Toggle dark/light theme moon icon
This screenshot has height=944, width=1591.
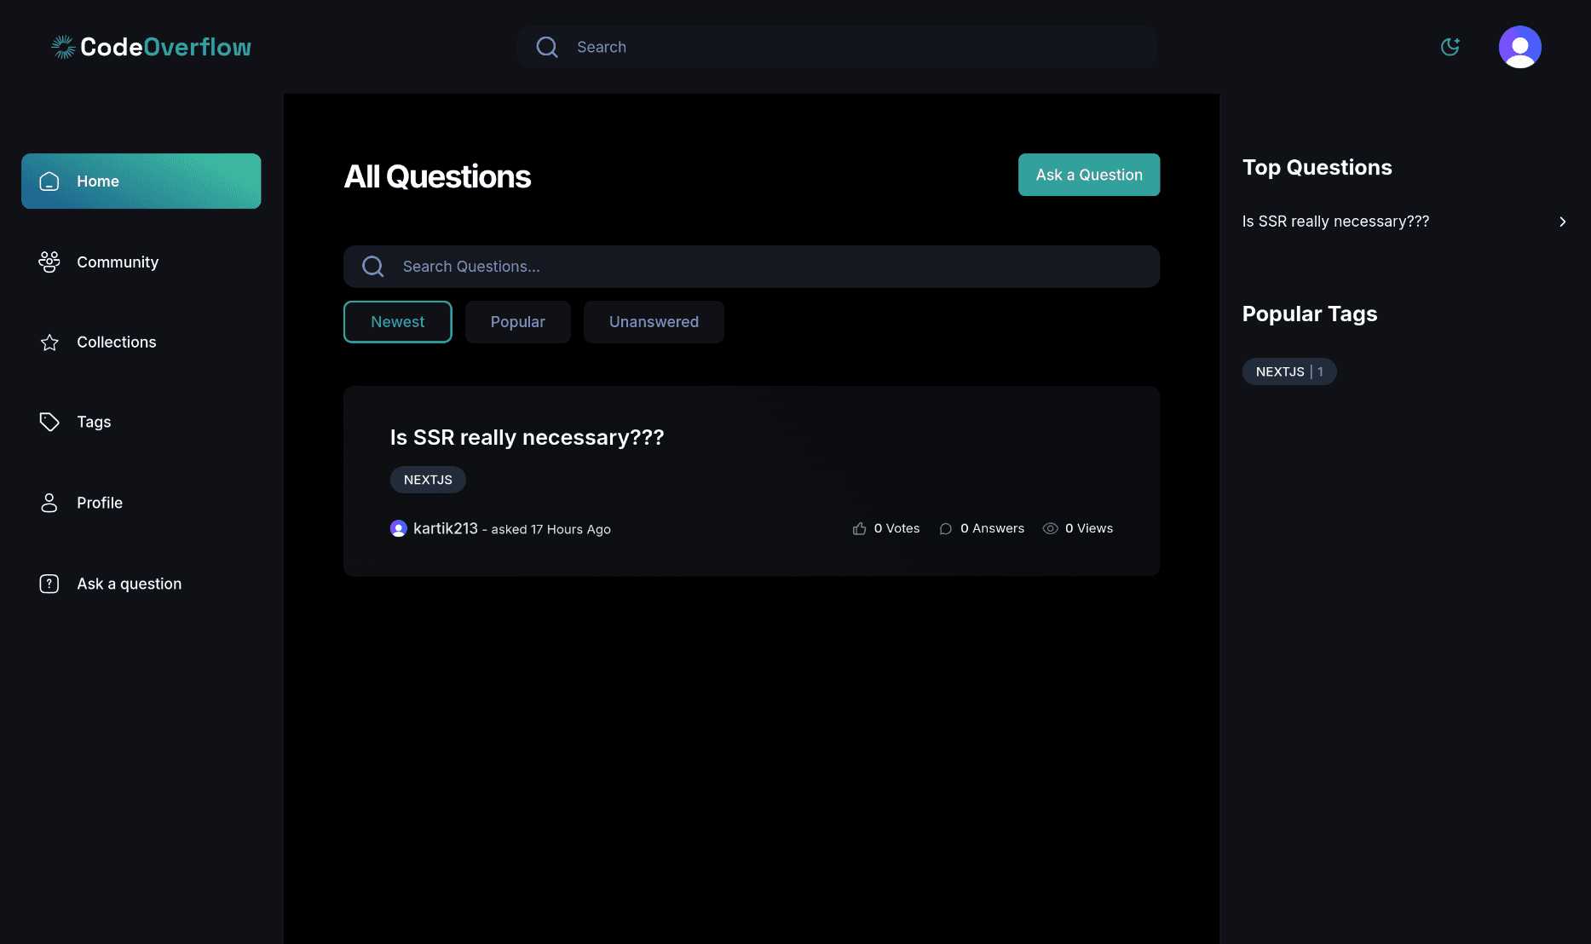[1450, 47]
